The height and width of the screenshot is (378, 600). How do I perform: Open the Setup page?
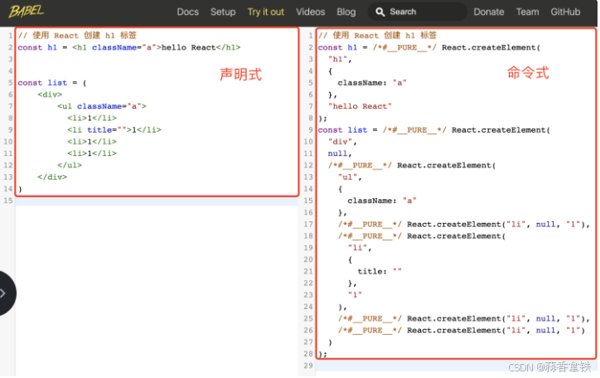(223, 12)
